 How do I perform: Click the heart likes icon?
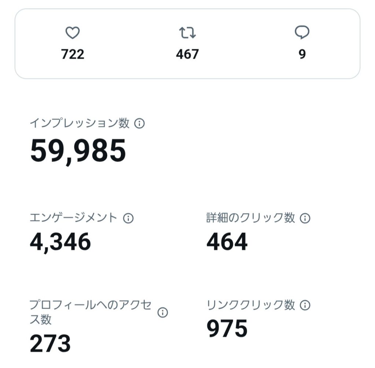(x=73, y=33)
